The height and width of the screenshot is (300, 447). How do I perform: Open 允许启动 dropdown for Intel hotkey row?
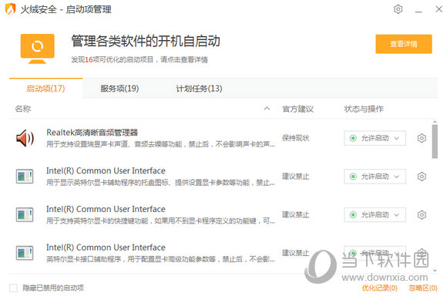(x=375, y=214)
